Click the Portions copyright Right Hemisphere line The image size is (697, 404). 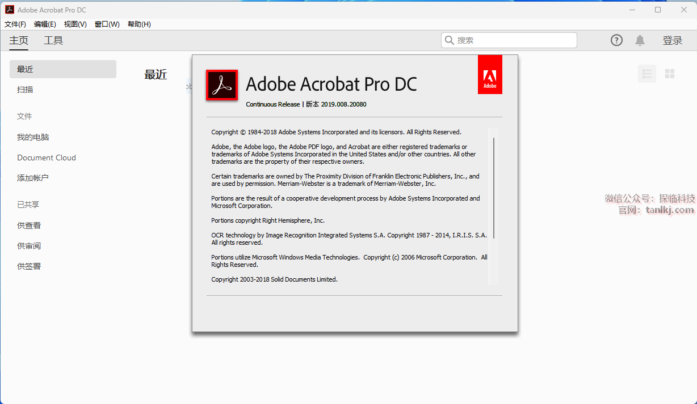click(x=268, y=220)
